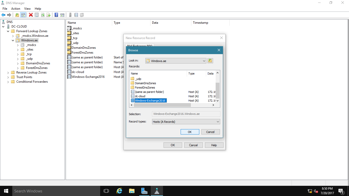Toggle the Show/Hide Console Tree toolbar icon
Screen dimensions: 349x196
23,15
